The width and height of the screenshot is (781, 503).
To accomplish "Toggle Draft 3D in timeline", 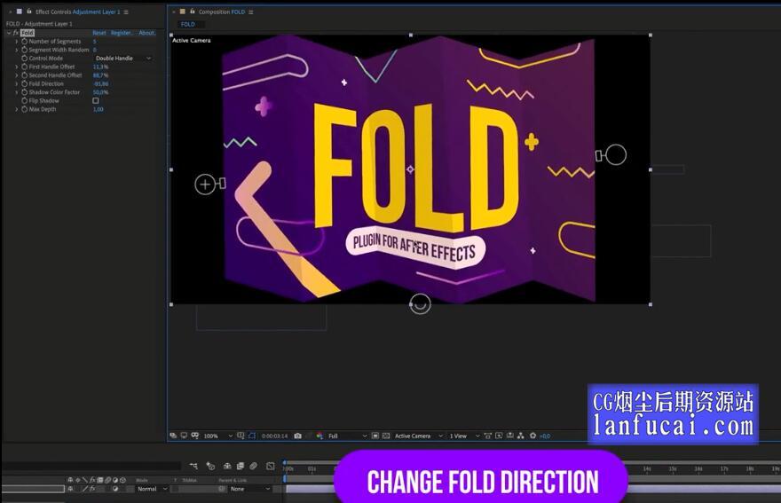I will click(x=210, y=466).
